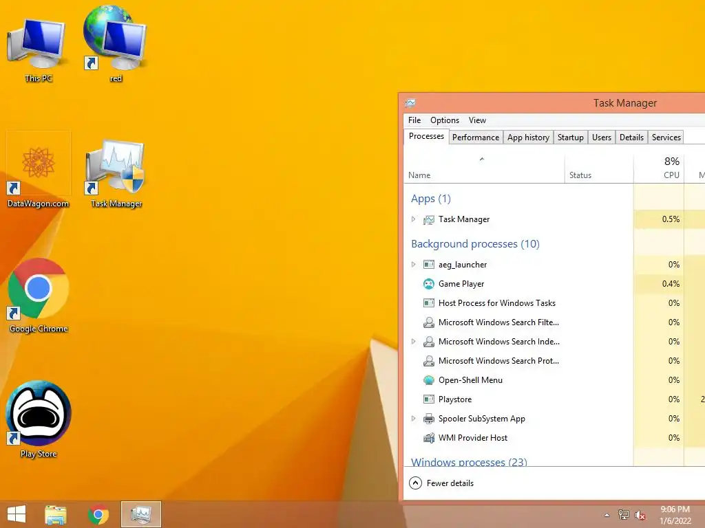Screen dimensions: 705x528
Task: Click the Microsoft Windows Search Filte... icon
Action: point(429,322)
